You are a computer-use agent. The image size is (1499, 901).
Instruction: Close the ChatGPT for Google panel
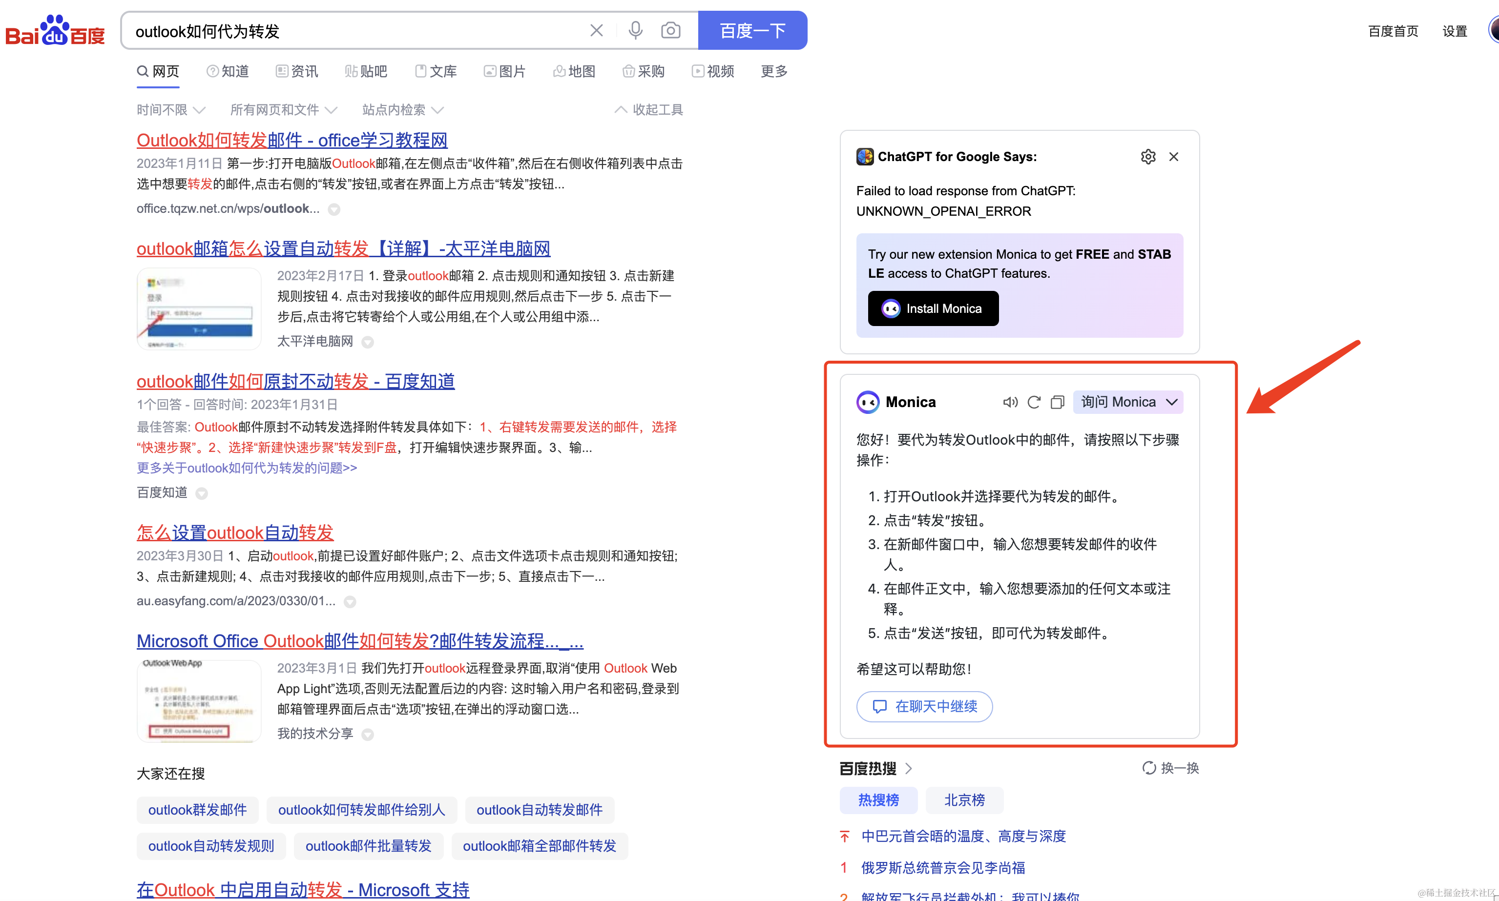(1173, 157)
